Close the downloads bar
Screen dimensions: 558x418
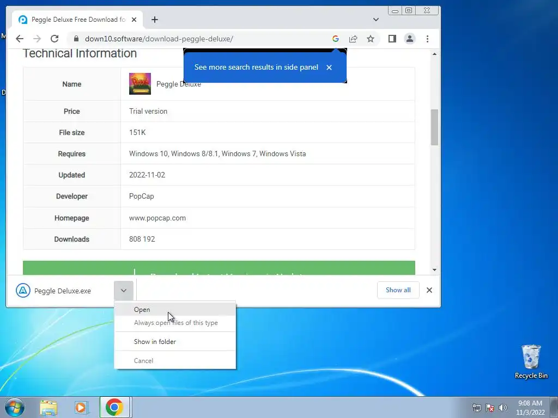point(429,290)
